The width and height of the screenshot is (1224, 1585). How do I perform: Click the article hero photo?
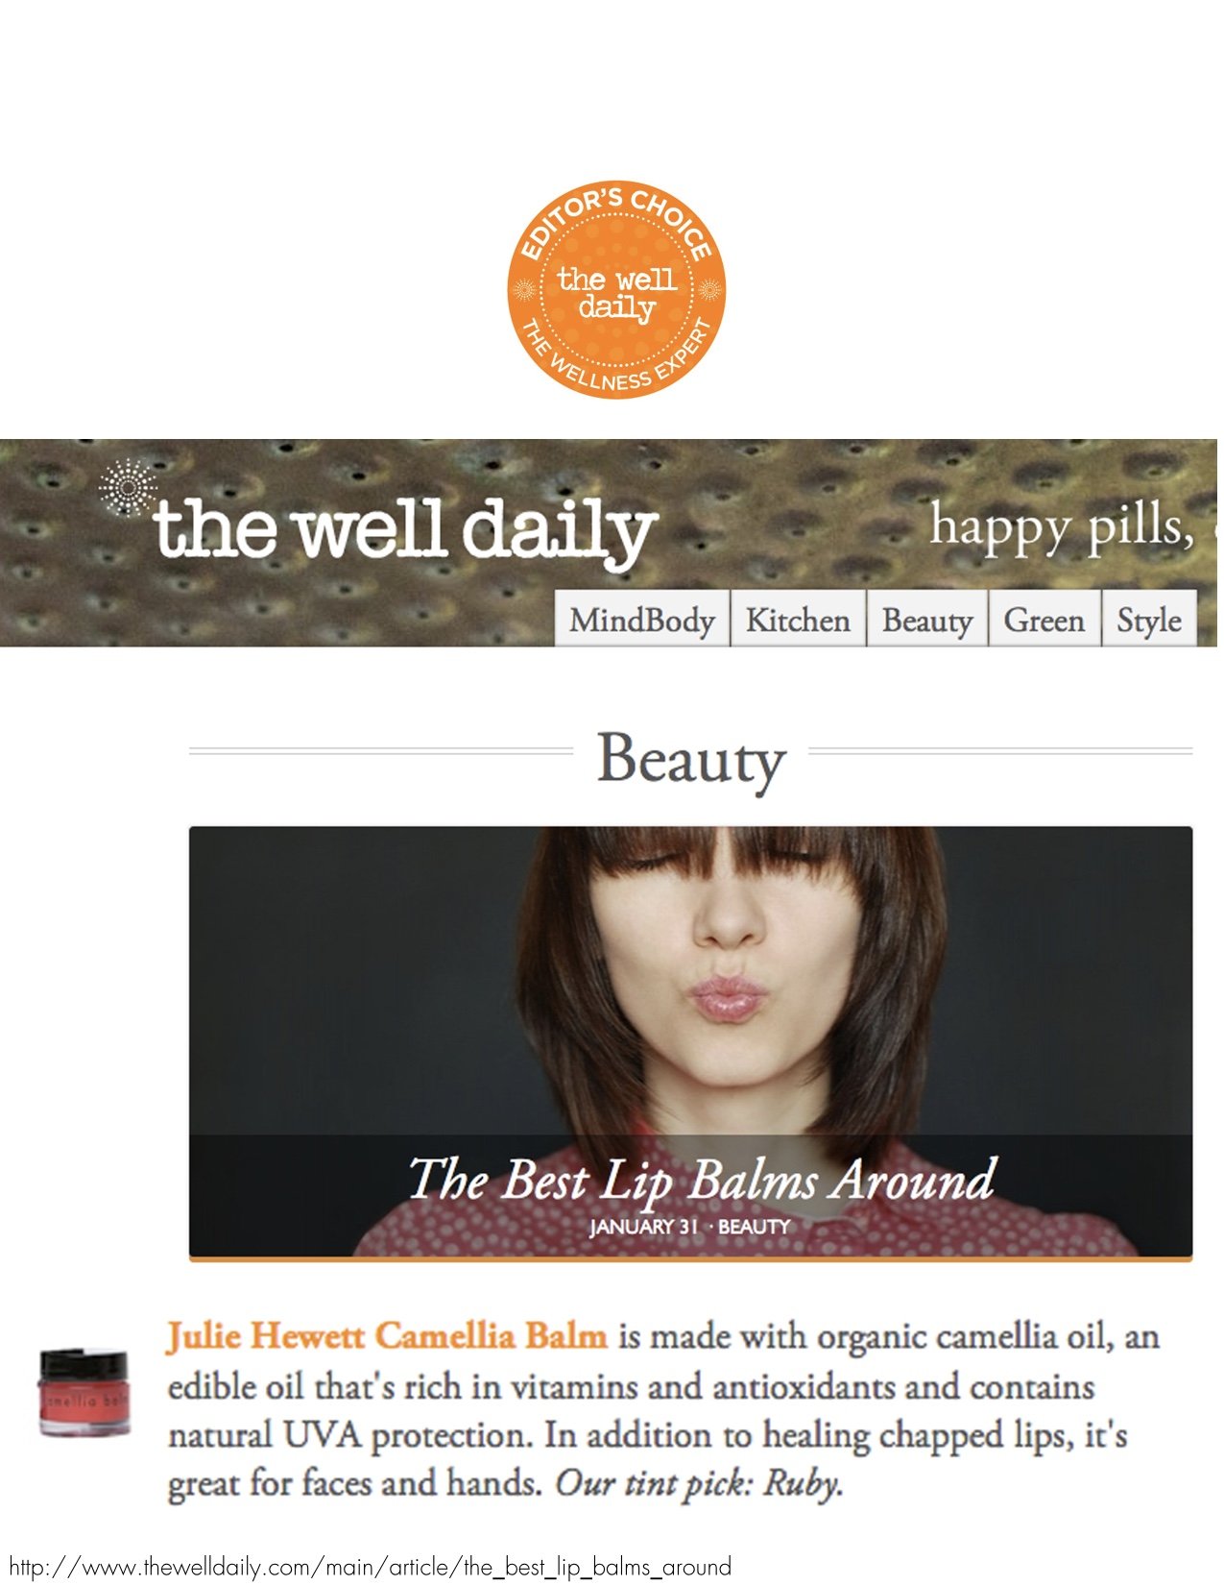coord(690,1042)
